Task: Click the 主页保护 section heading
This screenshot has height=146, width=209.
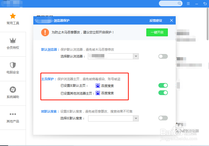Action: click(49, 79)
